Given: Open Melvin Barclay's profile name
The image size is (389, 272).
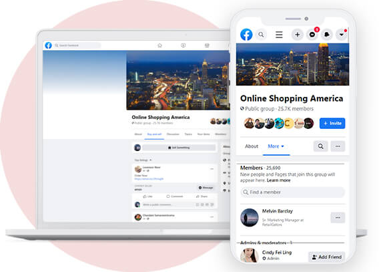Looking at the screenshot, I should [278, 211].
